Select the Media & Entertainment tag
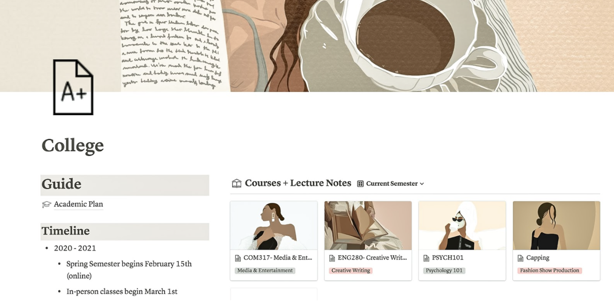This screenshot has height=302, width=614. click(265, 271)
